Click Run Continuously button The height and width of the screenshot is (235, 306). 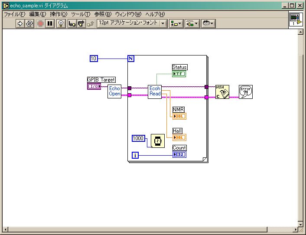30,23
